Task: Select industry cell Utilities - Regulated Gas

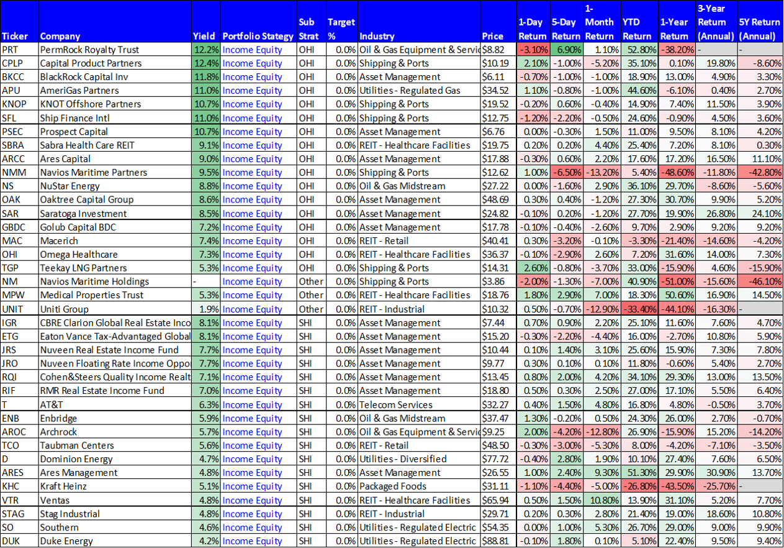Action: point(419,91)
